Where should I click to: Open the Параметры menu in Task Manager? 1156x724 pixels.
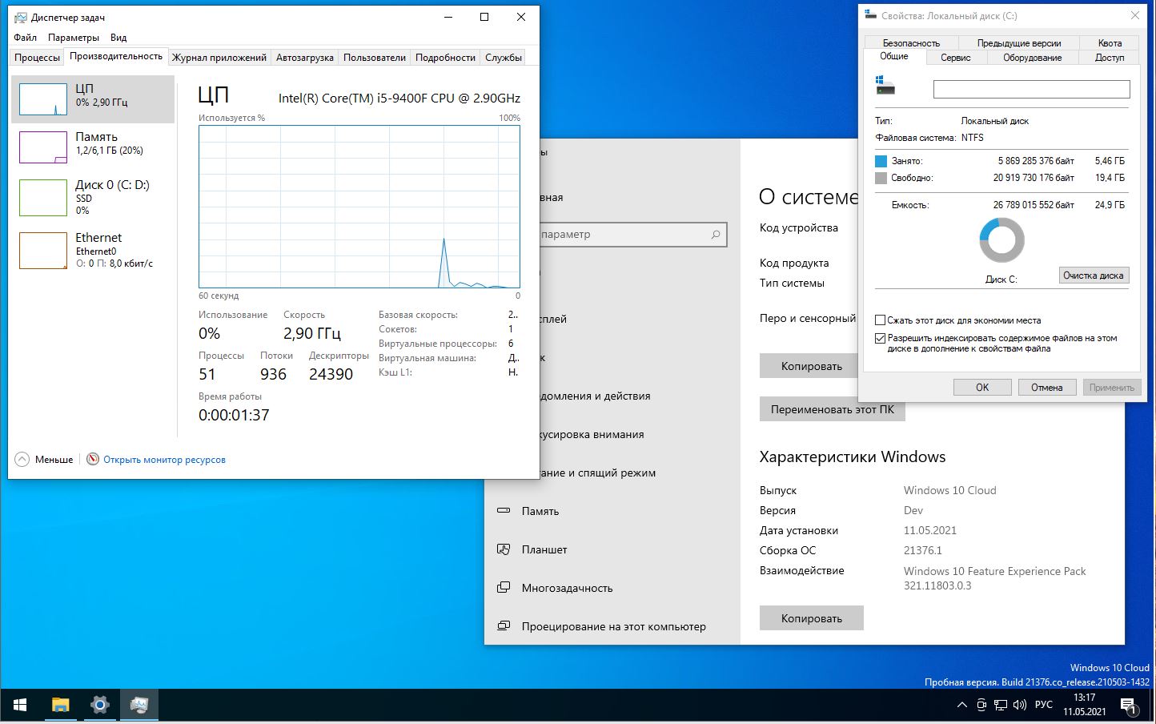click(74, 38)
